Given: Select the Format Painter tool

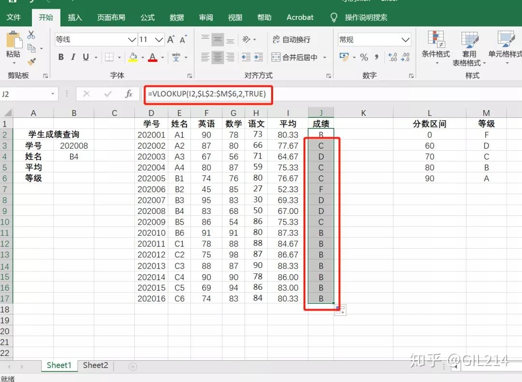Looking at the screenshot, I should [32, 61].
